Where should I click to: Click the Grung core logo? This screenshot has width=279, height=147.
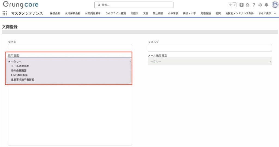pos(21,5)
